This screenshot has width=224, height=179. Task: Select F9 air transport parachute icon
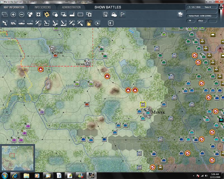click(72, 23)
